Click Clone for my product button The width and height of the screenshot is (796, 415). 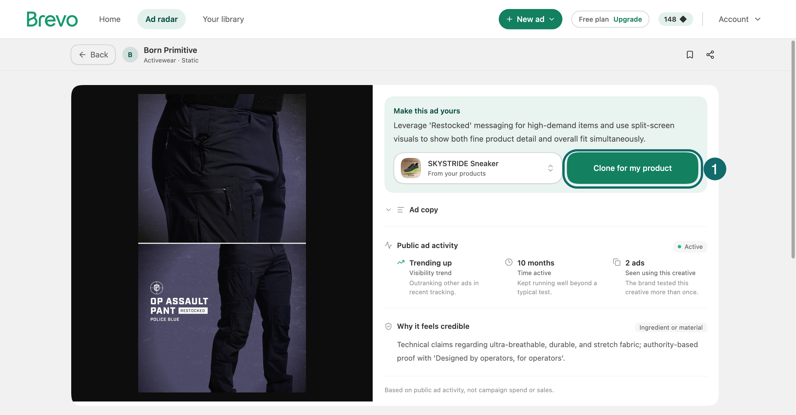(632, 168)
